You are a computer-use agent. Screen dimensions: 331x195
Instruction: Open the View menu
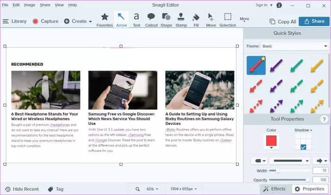click(59, 5)
